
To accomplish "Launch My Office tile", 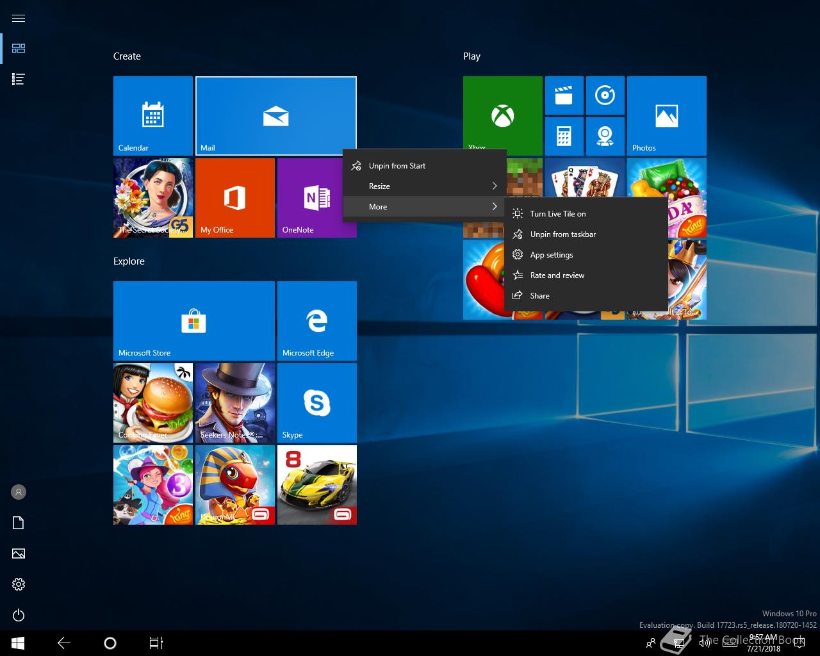I will (235, 198).
